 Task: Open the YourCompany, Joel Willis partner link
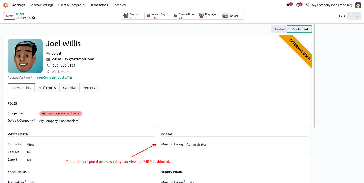(x=54, y=78)
